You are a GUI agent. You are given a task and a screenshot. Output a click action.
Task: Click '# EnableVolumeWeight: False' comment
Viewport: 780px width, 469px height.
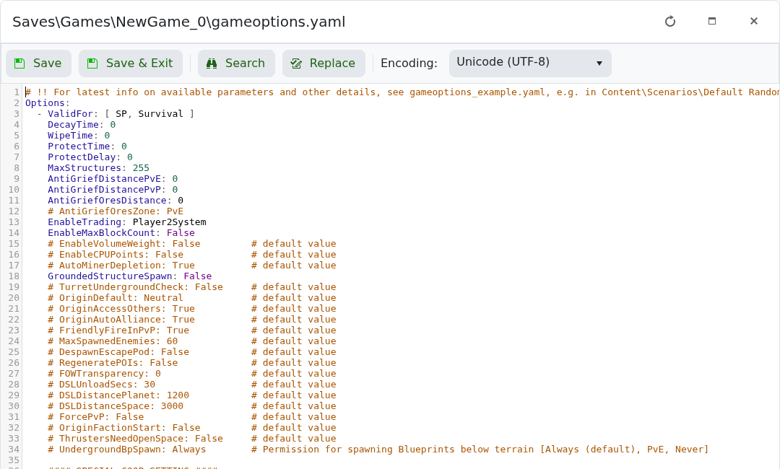coord(124,244)
